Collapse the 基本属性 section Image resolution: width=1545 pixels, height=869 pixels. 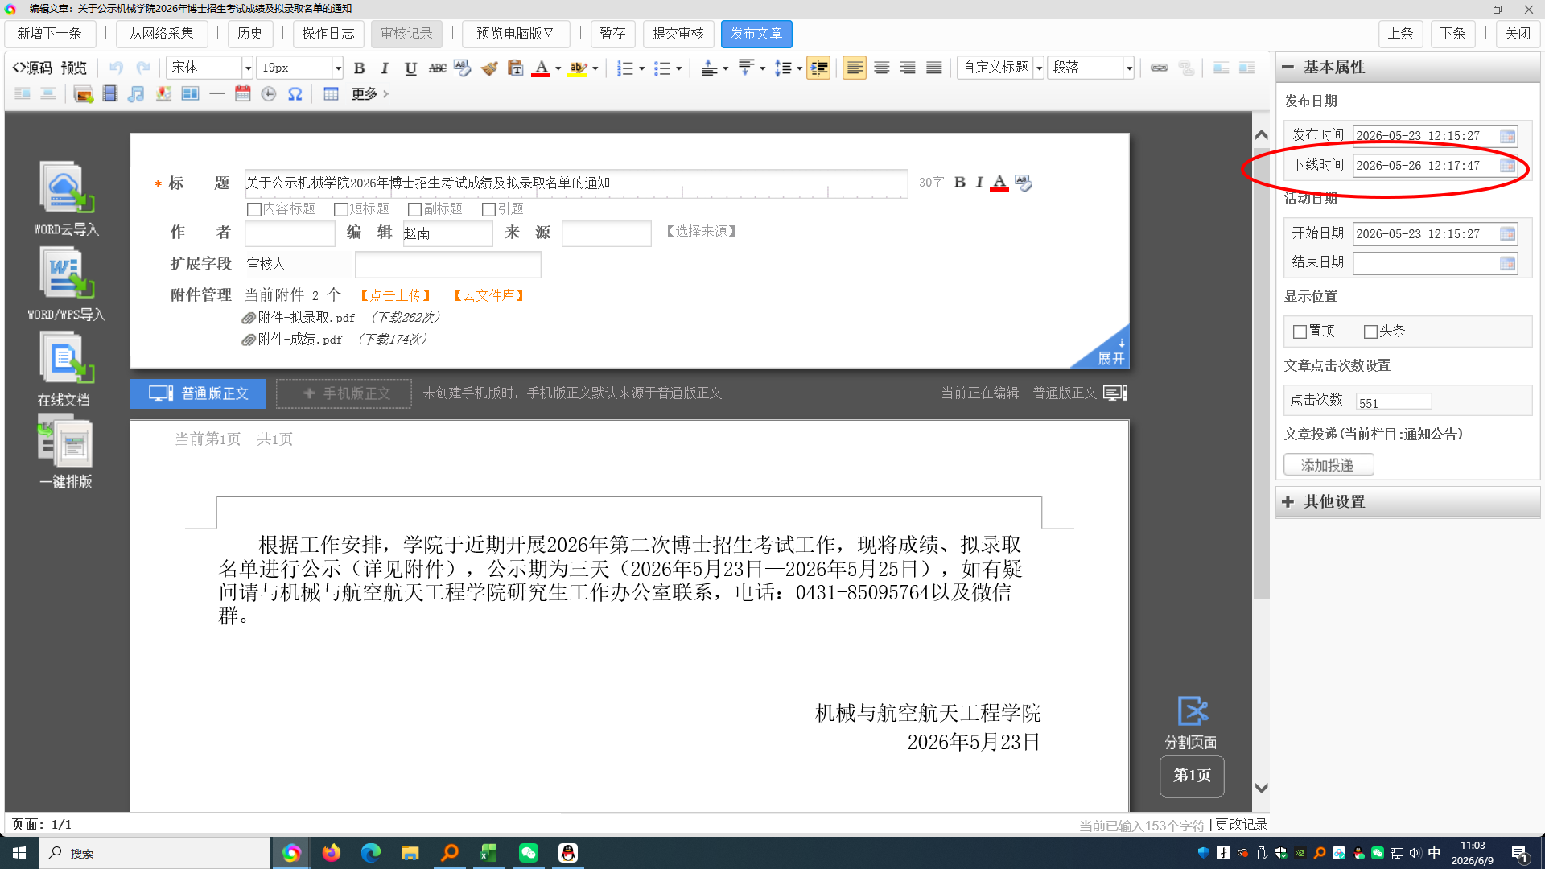click(1407, 68)
